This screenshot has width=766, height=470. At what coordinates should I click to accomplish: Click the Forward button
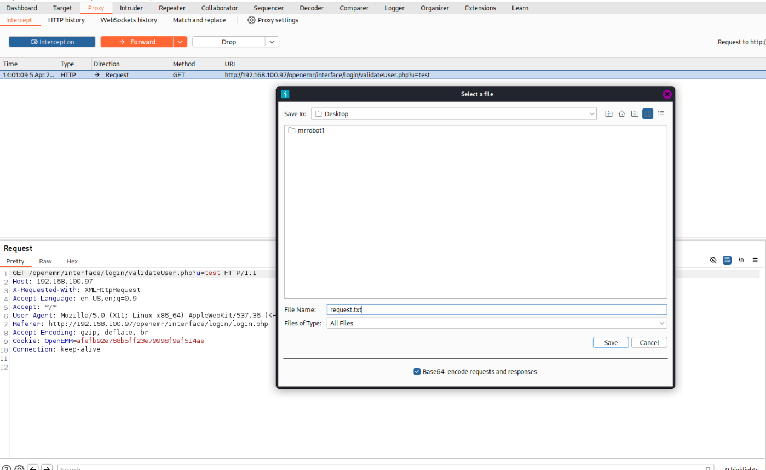click(x=137, y=42)
